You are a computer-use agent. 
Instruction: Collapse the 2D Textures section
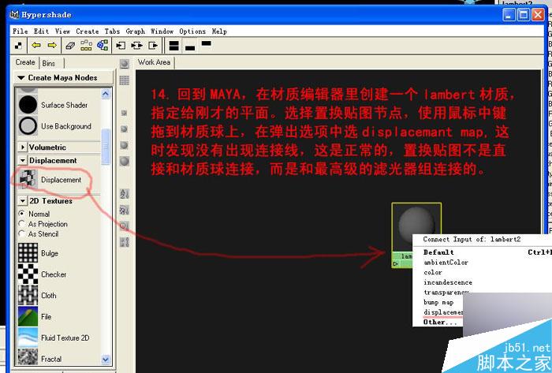click(x=23, y=201)
